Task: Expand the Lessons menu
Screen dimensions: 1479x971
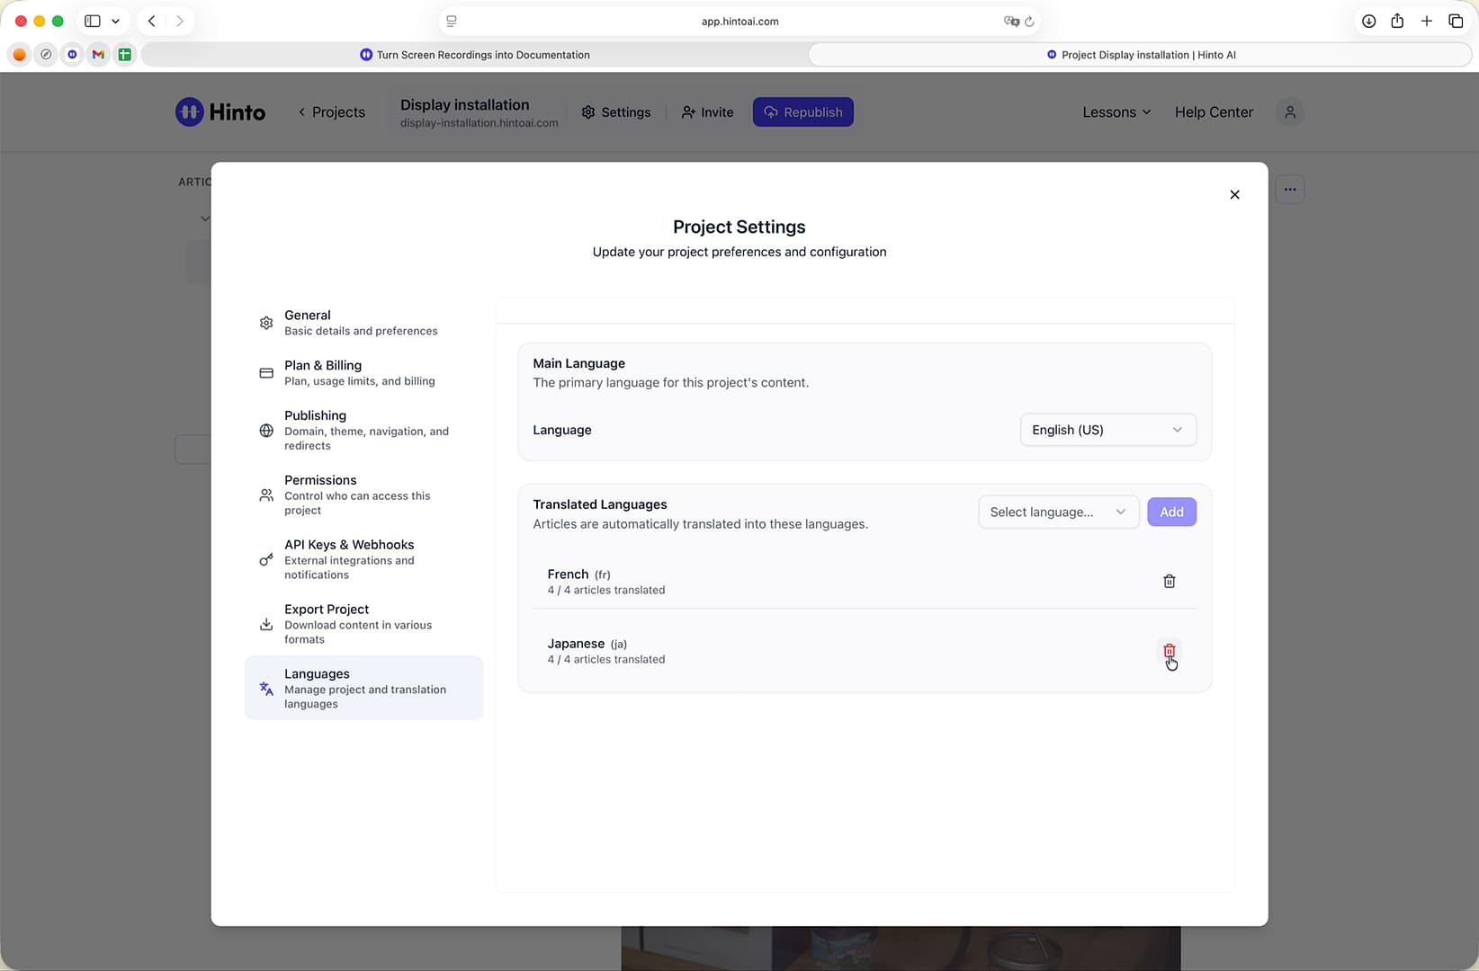Action: (x=1116, y=112)
